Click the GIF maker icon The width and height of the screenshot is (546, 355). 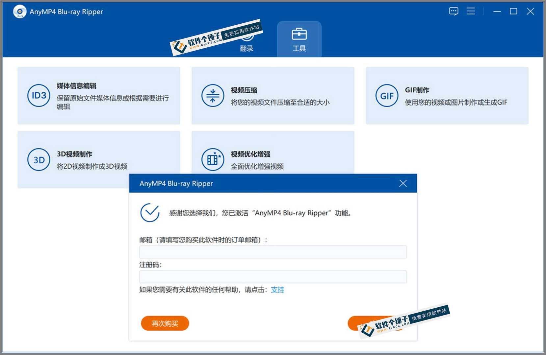click(387, 96)
